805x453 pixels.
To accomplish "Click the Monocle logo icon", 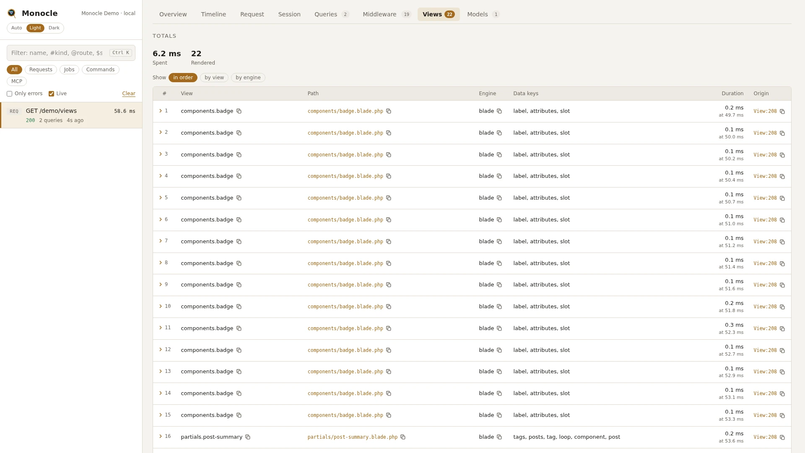I will 12,13.
